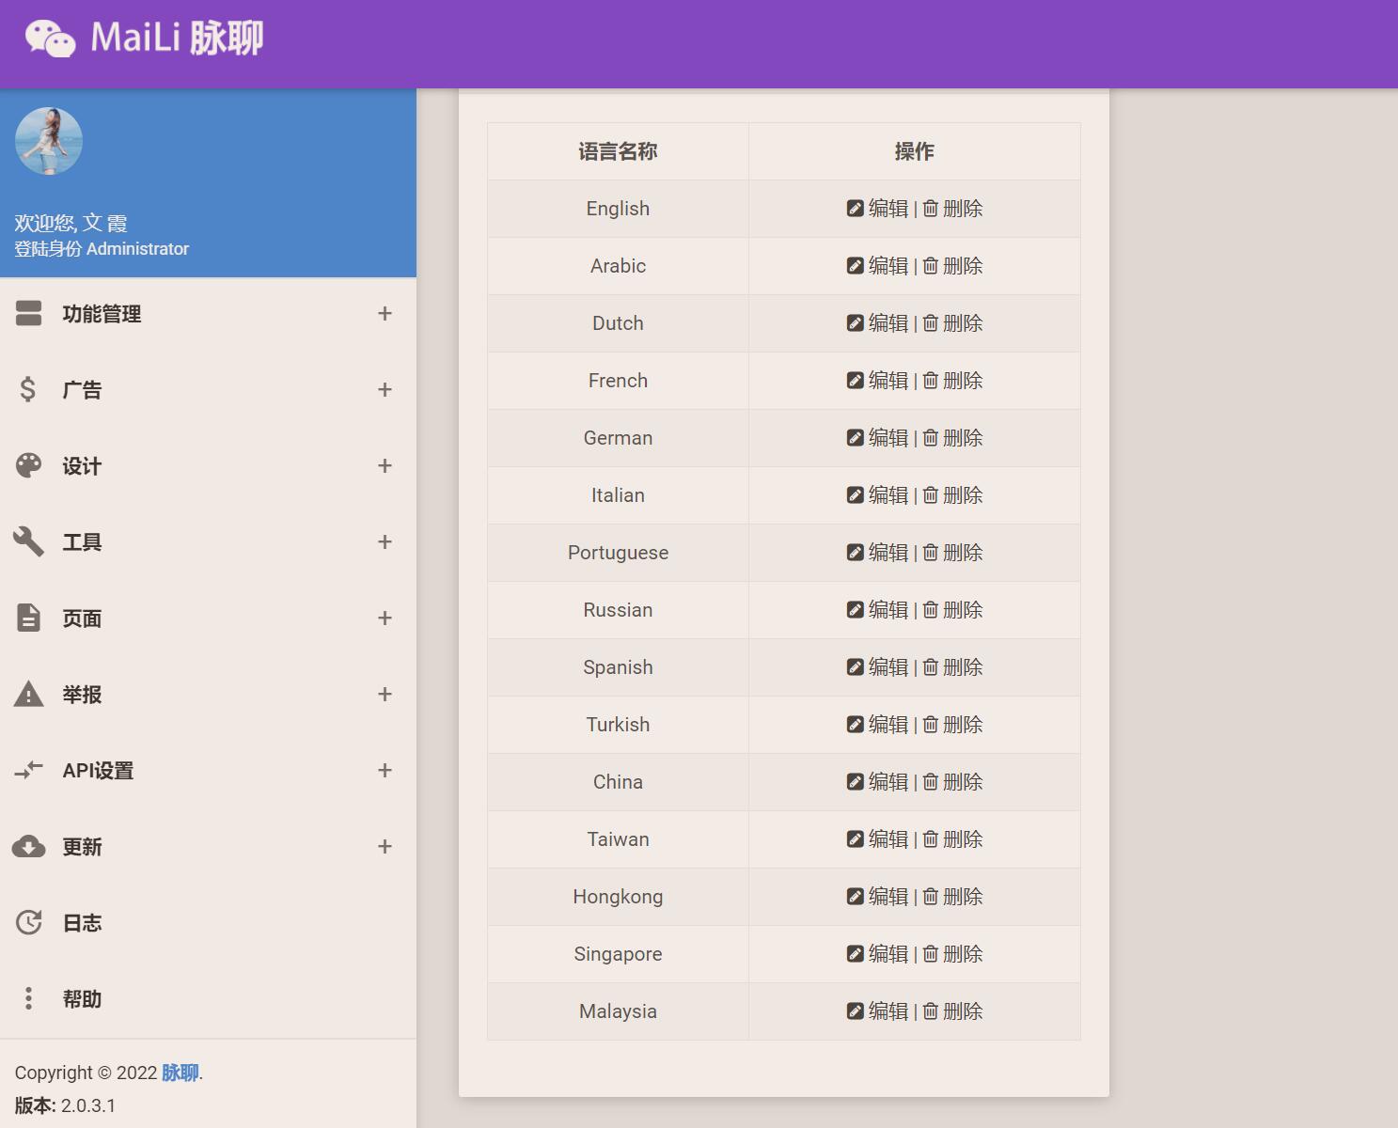Screen dimensions: 1398x1128
Task: Click trash icon for Singapore
Action: pyautogui.click(x=931, y=954)
